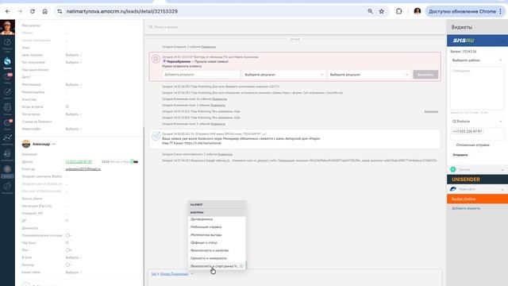508x286 pixels.
Task: Expand the Тип встречи Выбрать dropdown
Action: tap(74, 114)
